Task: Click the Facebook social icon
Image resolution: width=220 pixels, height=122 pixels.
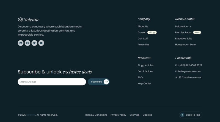Action: 28,43
